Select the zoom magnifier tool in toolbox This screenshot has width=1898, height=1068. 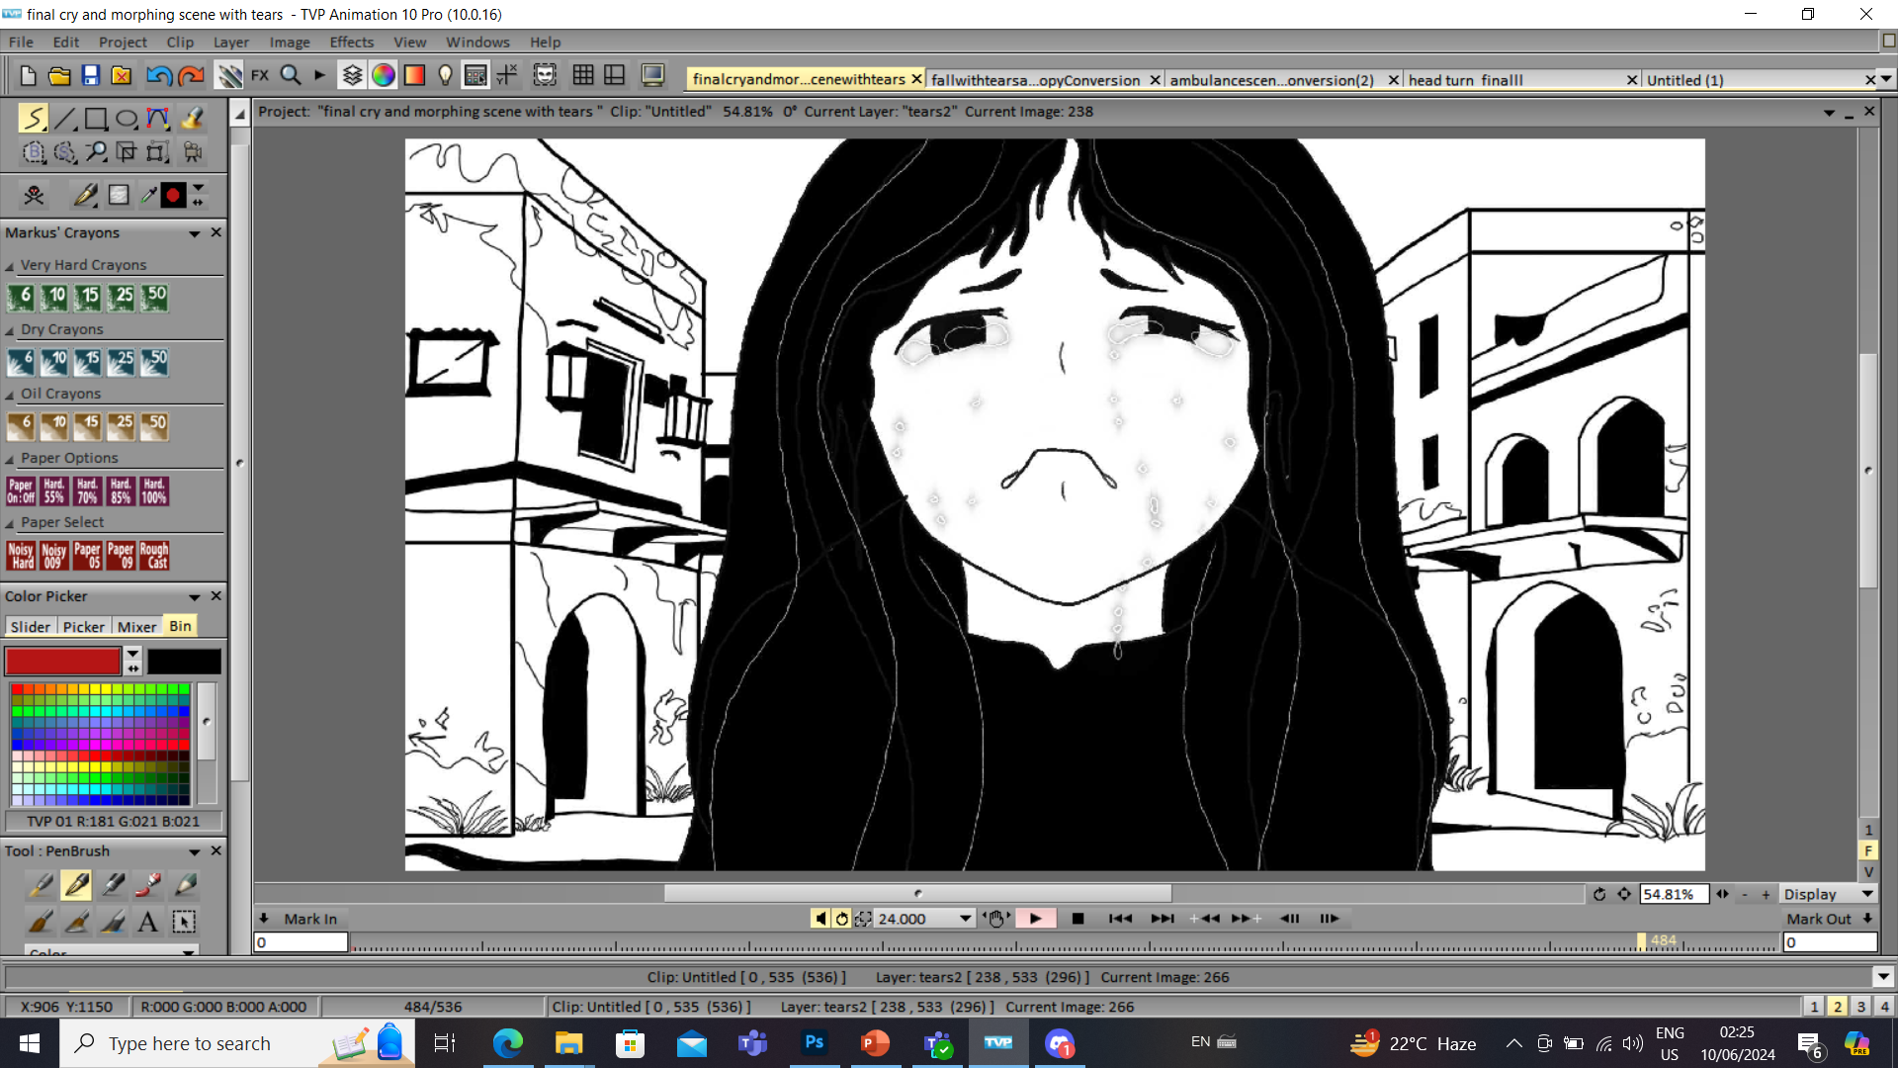[x=96, y=152]
